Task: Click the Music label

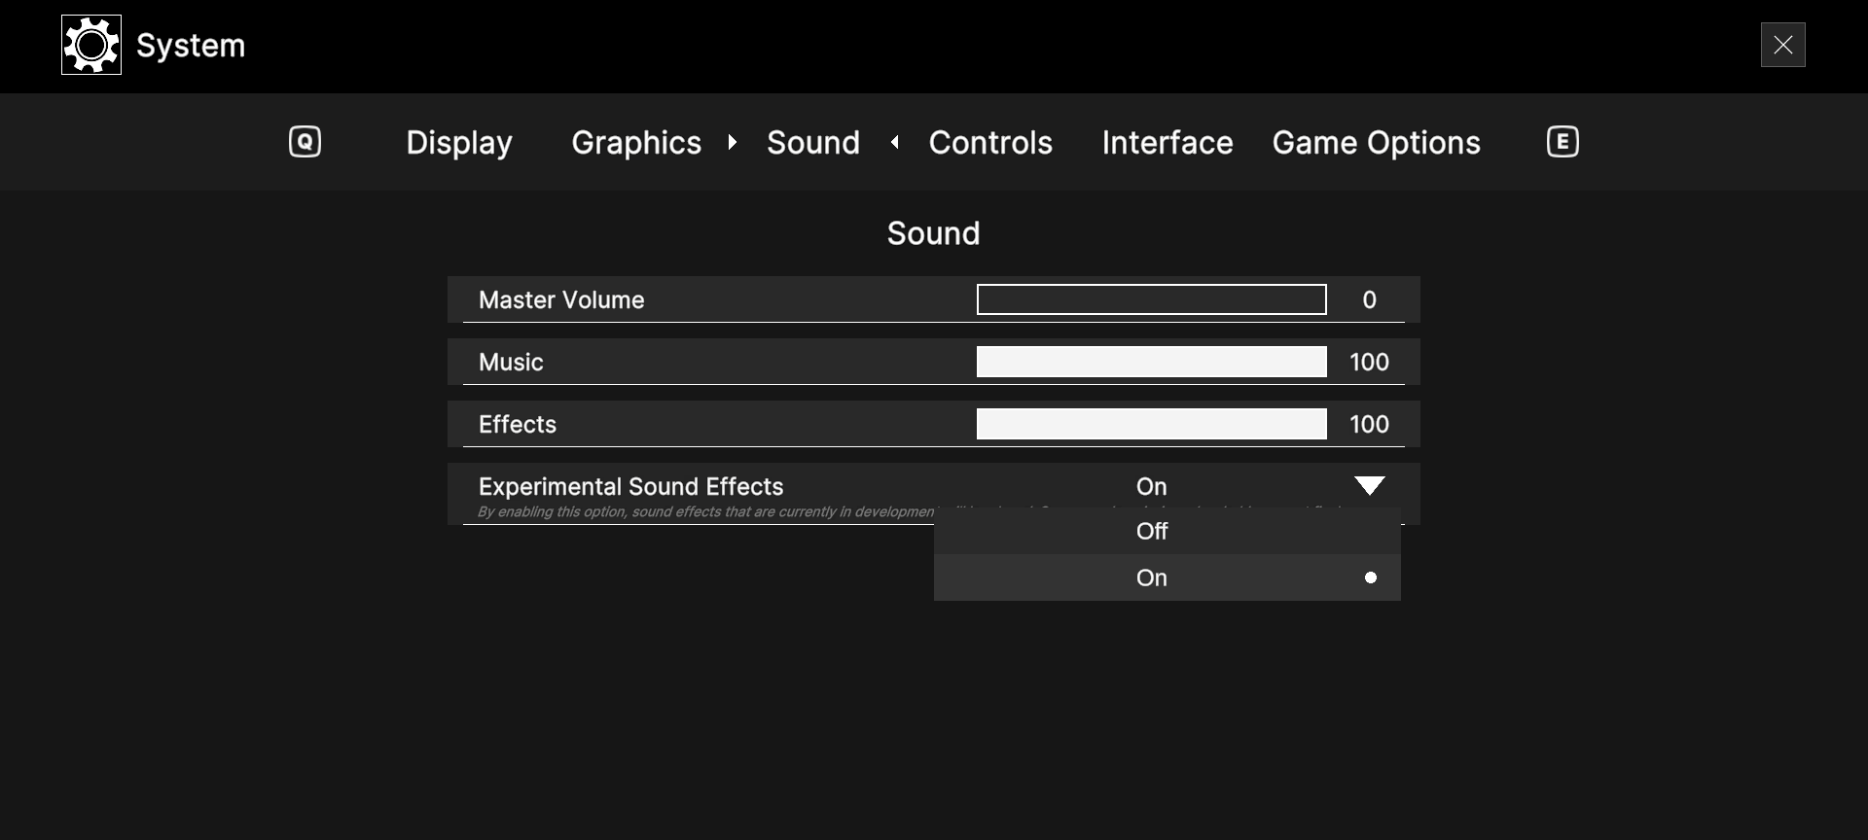Action: pos(511,362)
